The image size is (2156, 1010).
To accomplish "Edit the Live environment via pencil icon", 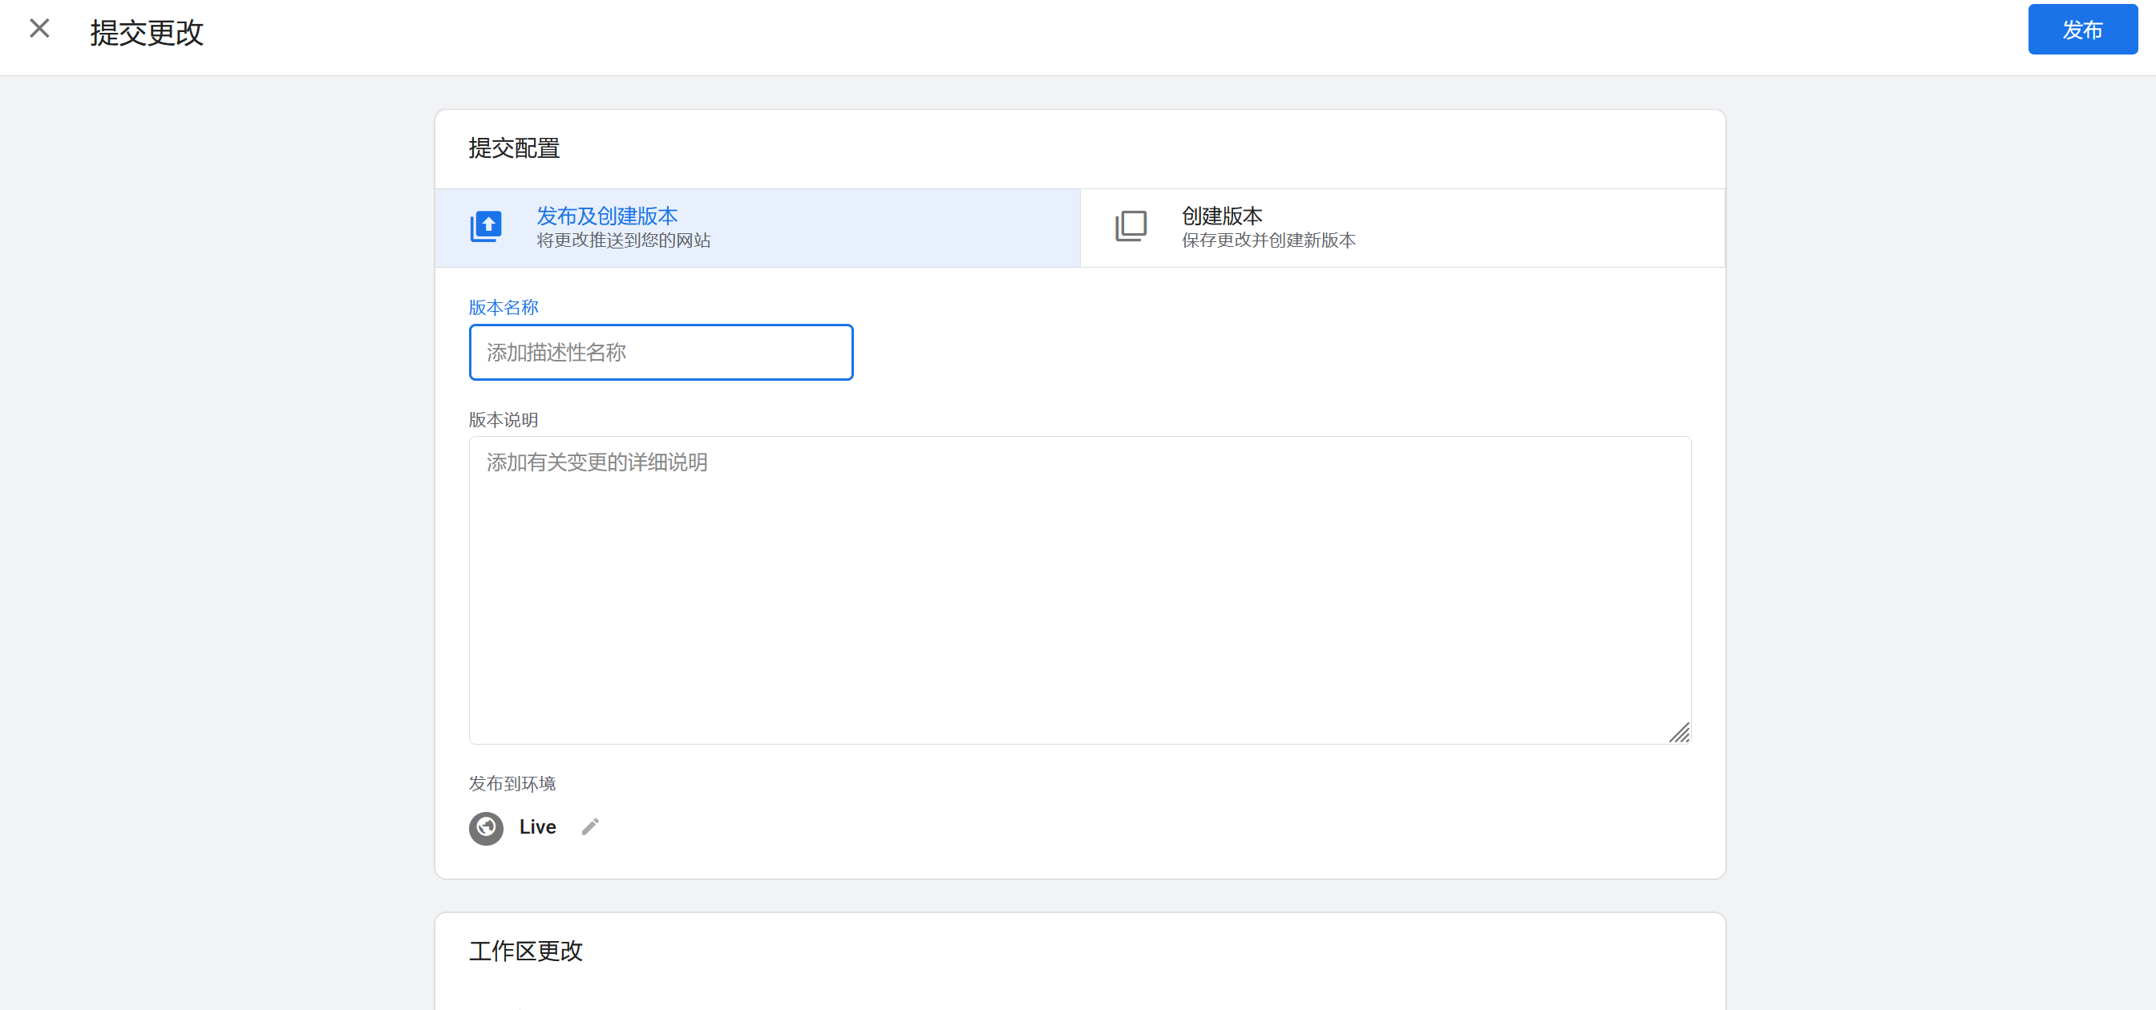I will click(x=590, y=826).
